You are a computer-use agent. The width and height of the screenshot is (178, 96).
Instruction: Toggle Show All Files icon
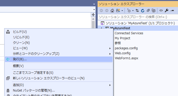(x=154, y=10)
